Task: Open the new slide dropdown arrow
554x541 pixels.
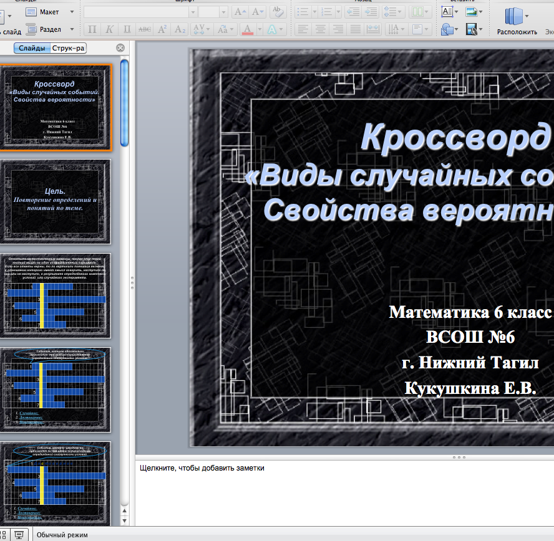Action: pyautogui.click(x=9, y=16)
